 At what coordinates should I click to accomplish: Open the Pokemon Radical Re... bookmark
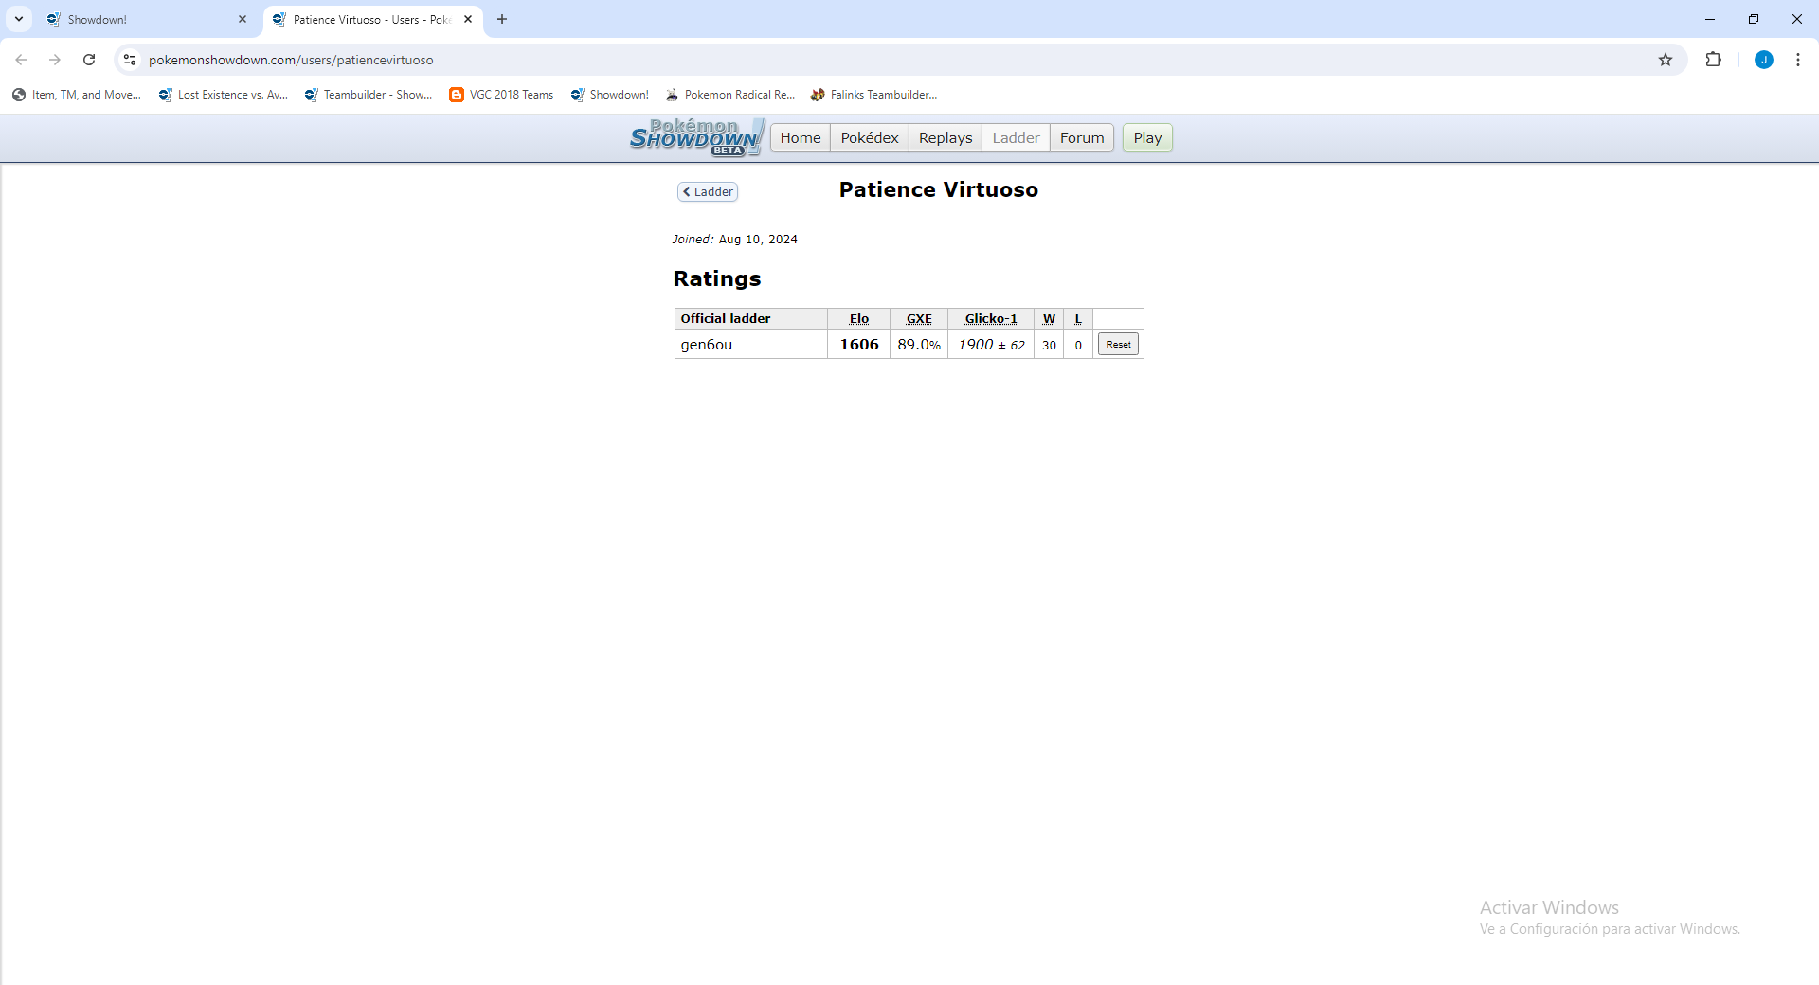[x=730, y=95]
